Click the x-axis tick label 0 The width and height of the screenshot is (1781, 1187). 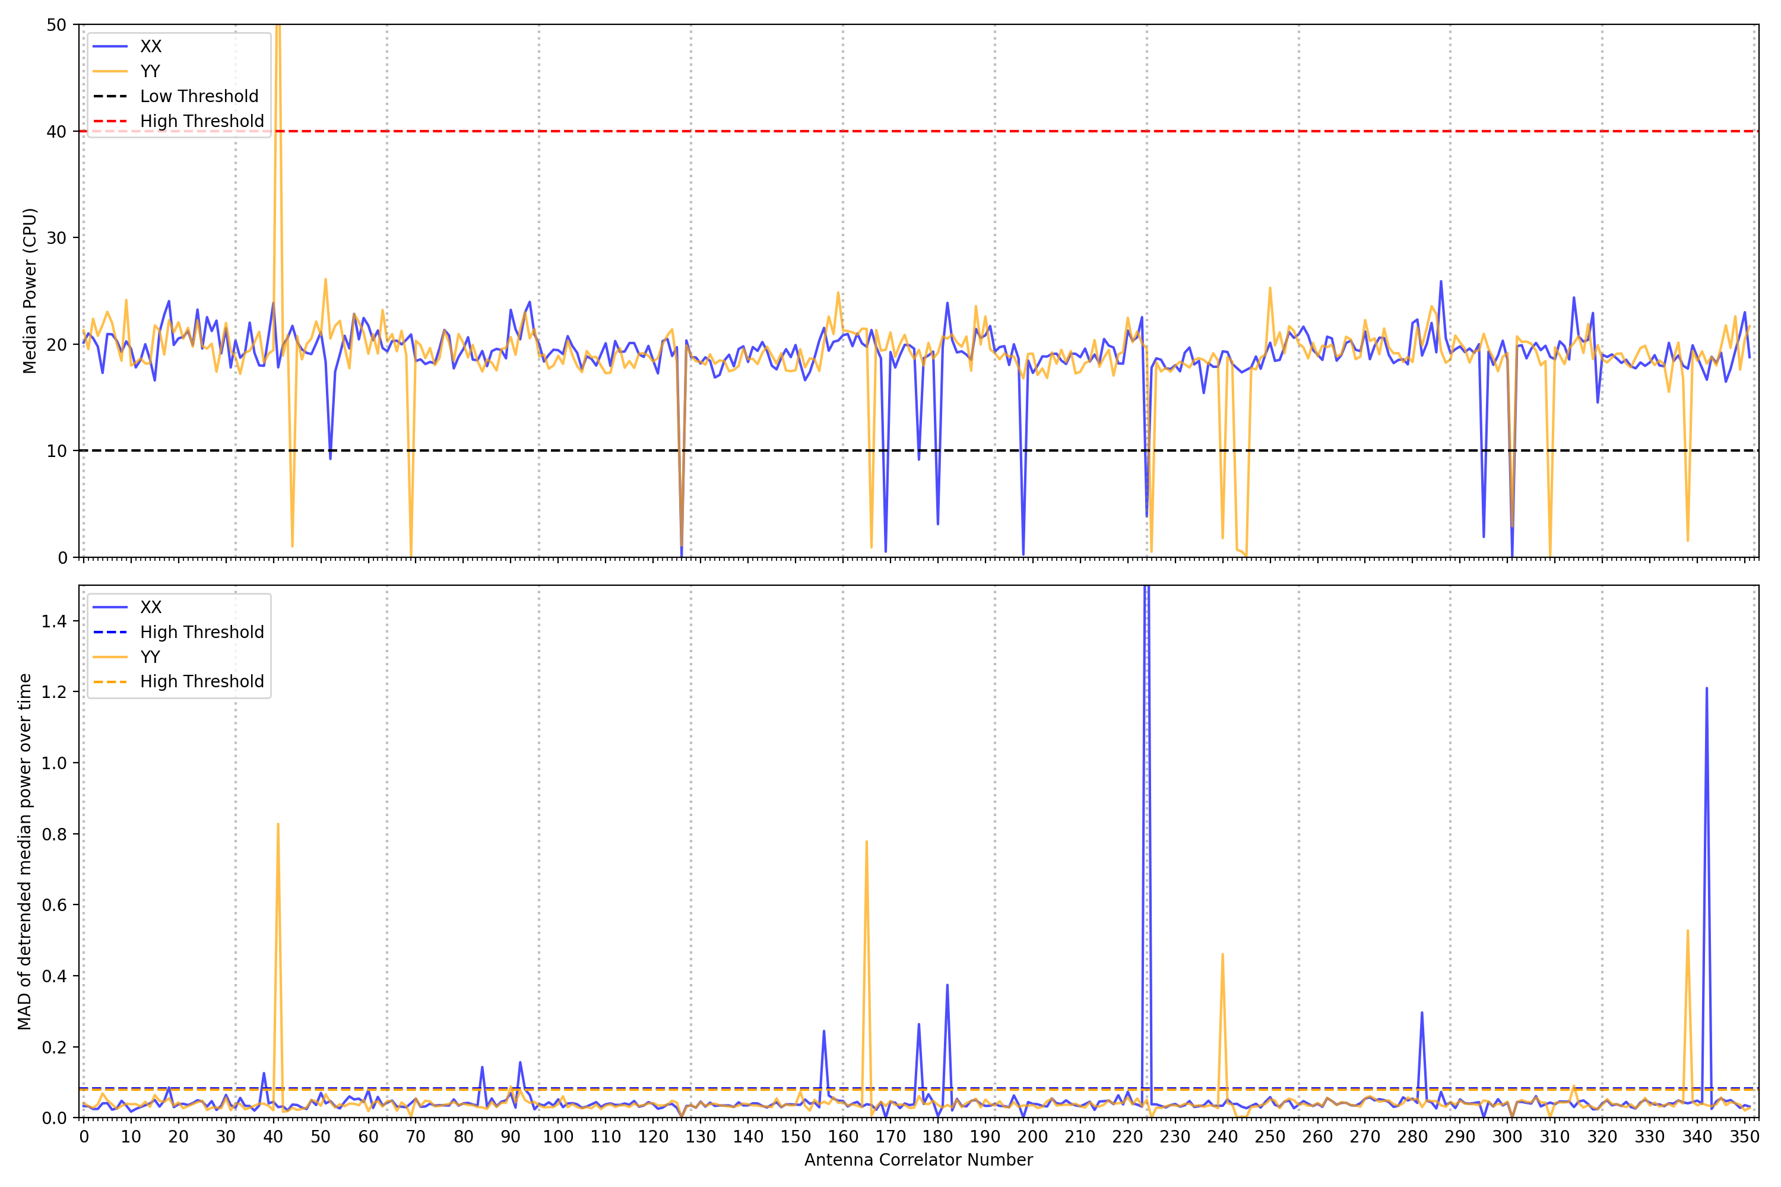point(83,1137)
